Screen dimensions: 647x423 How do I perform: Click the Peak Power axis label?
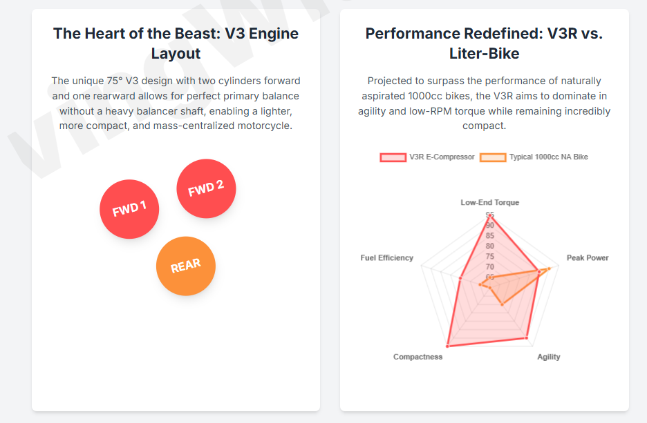[x=588, y=258]
